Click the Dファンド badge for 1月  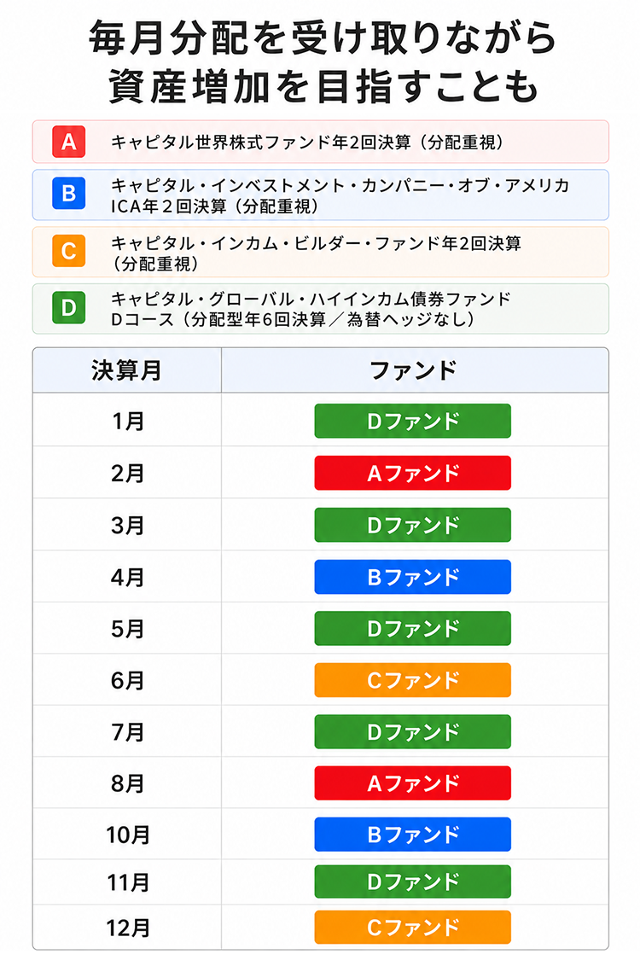pyautogui.click(x=413, y=421)
